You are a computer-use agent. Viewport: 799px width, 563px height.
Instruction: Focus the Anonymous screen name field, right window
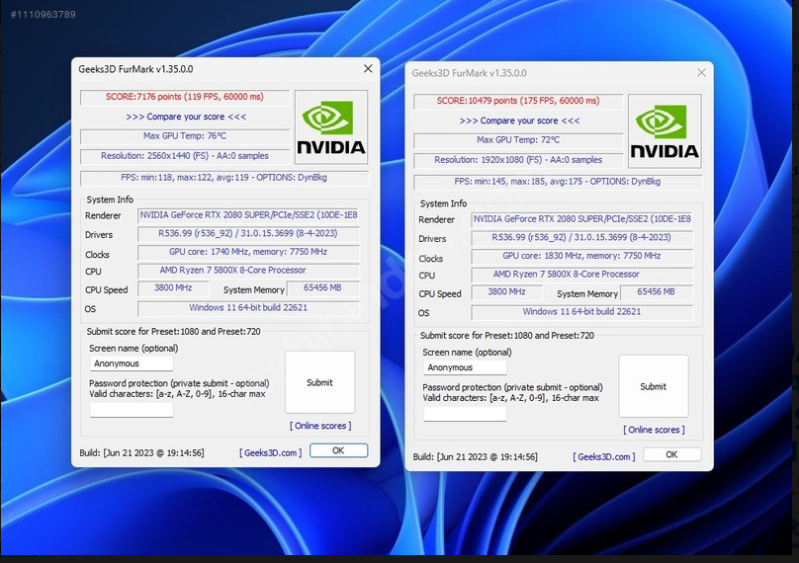pos(465,367)
